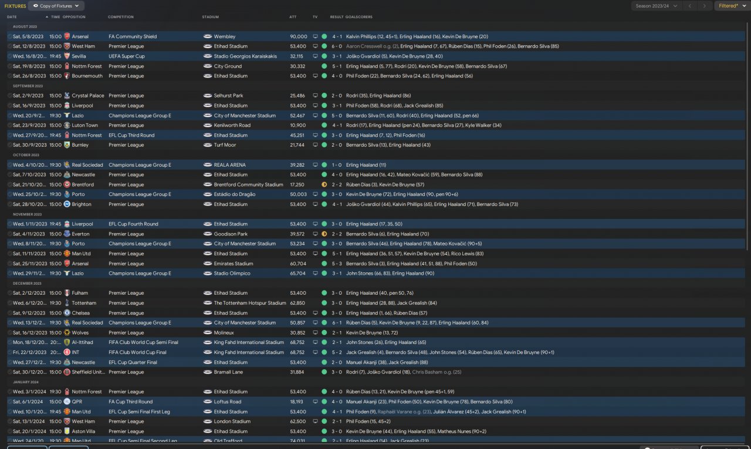Screen dimensions: 751x449
Task: Click the 6 - 0 result against West Ham
Action: tap(337, 46)
